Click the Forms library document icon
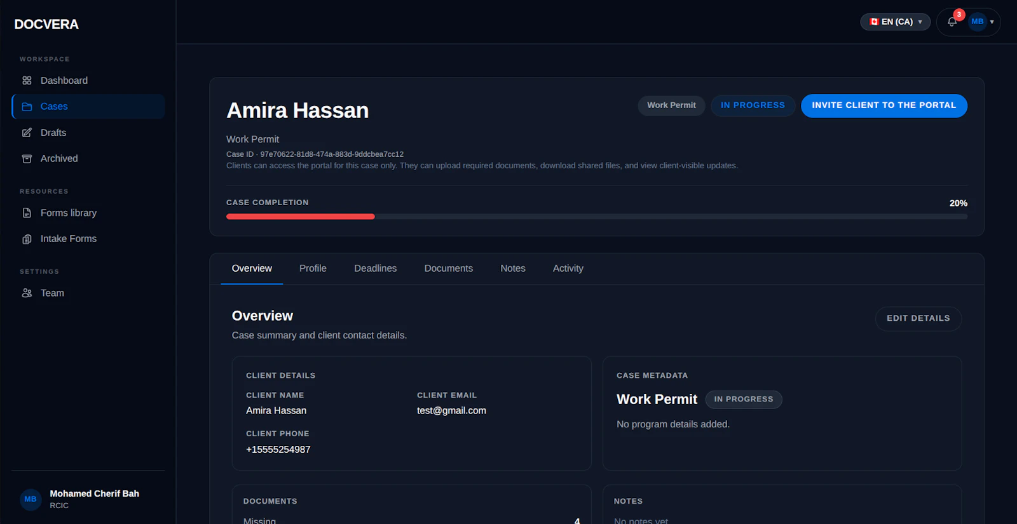 (27, 213)
